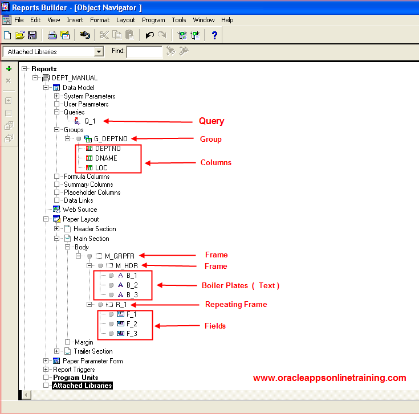Expand the System Parameters node
Screen dimensions: 419x414
point(56,96)
